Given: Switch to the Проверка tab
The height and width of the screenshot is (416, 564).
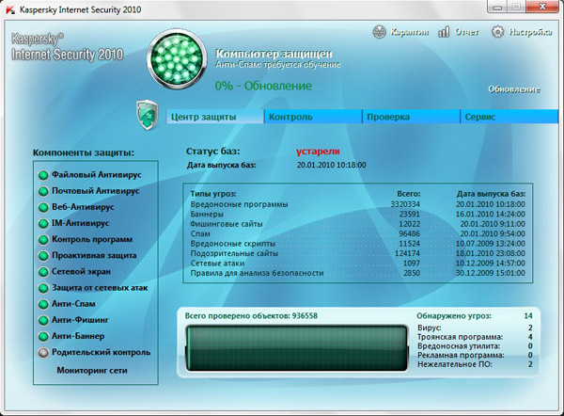Looking at the screenshot, I should point(411,117).
